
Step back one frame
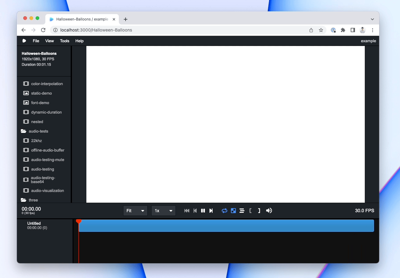click(195, 211)
